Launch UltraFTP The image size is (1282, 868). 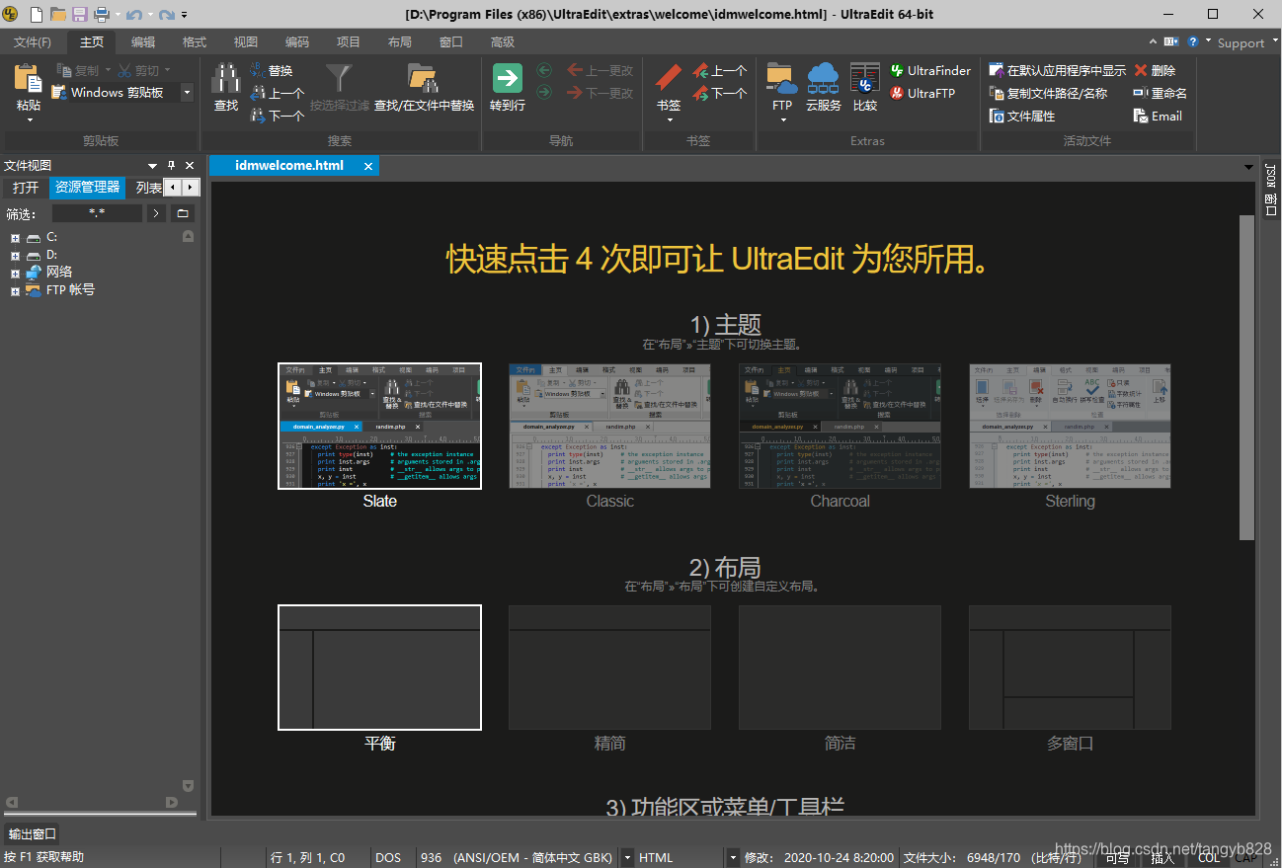coord(922,93)
